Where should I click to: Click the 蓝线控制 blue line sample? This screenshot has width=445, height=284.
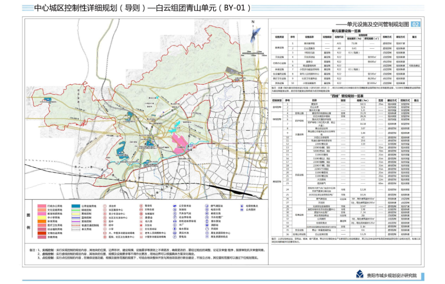point(76,218)
